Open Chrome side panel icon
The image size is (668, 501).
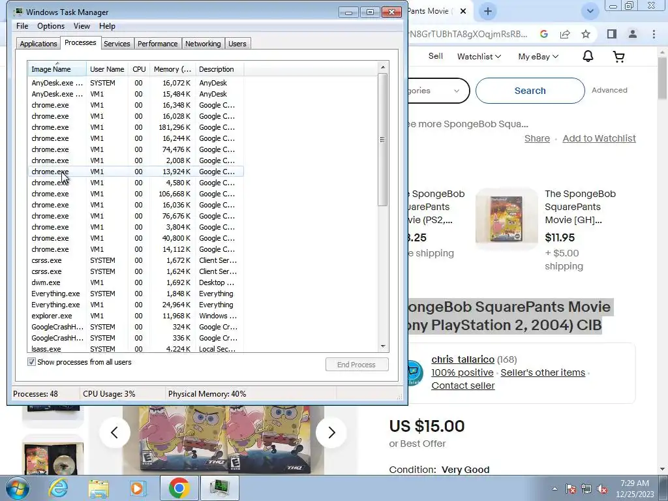612,34
